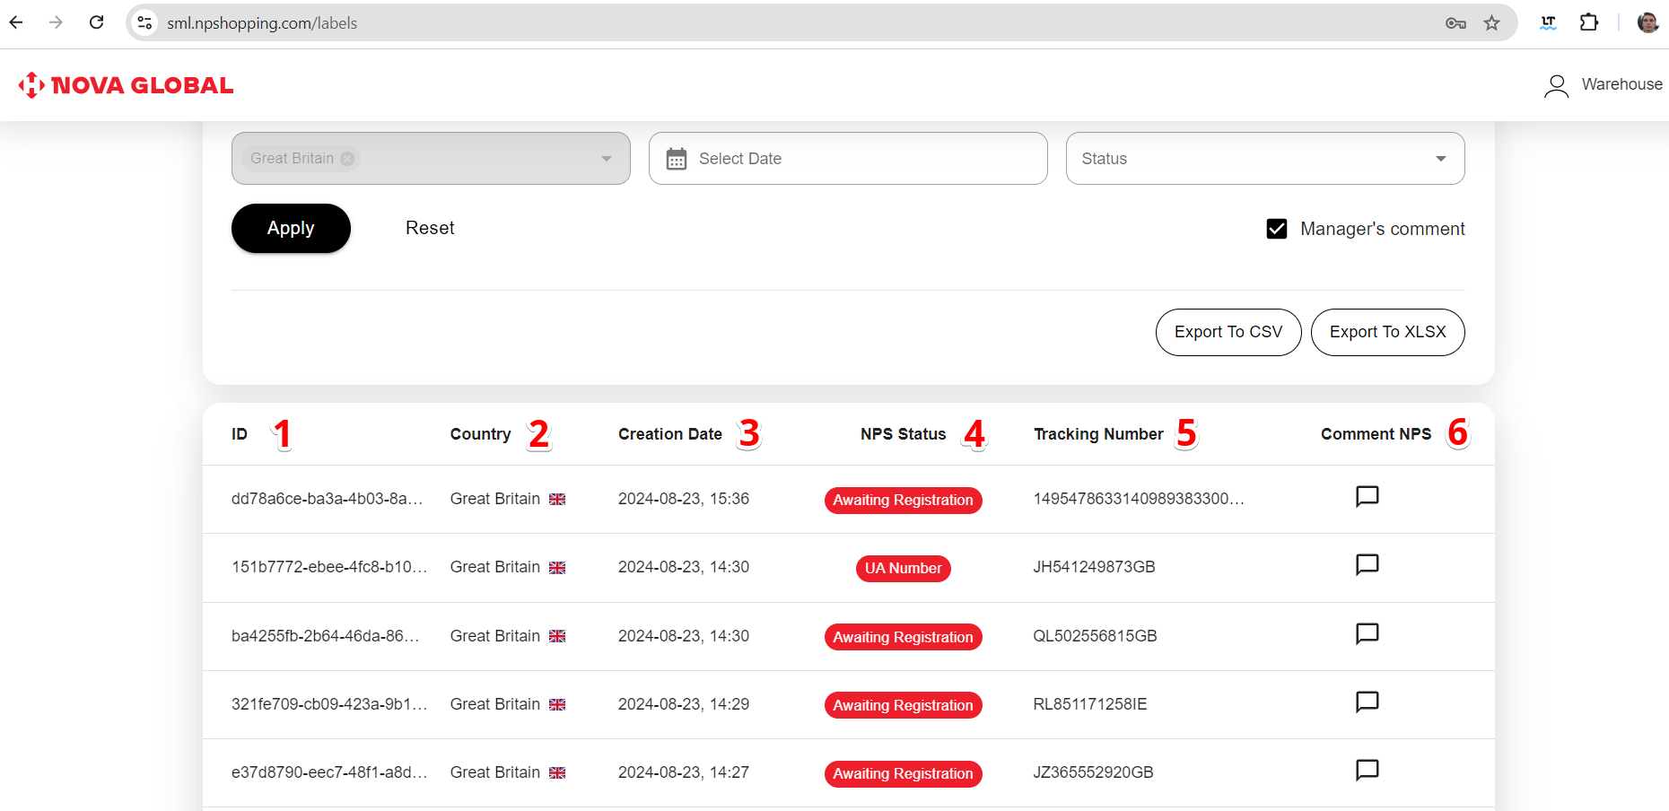This screenshot has height=811, width=1669.
Task: Open comment icon for tracking RL851171258IE
Action: click(x=1367, y=702)
